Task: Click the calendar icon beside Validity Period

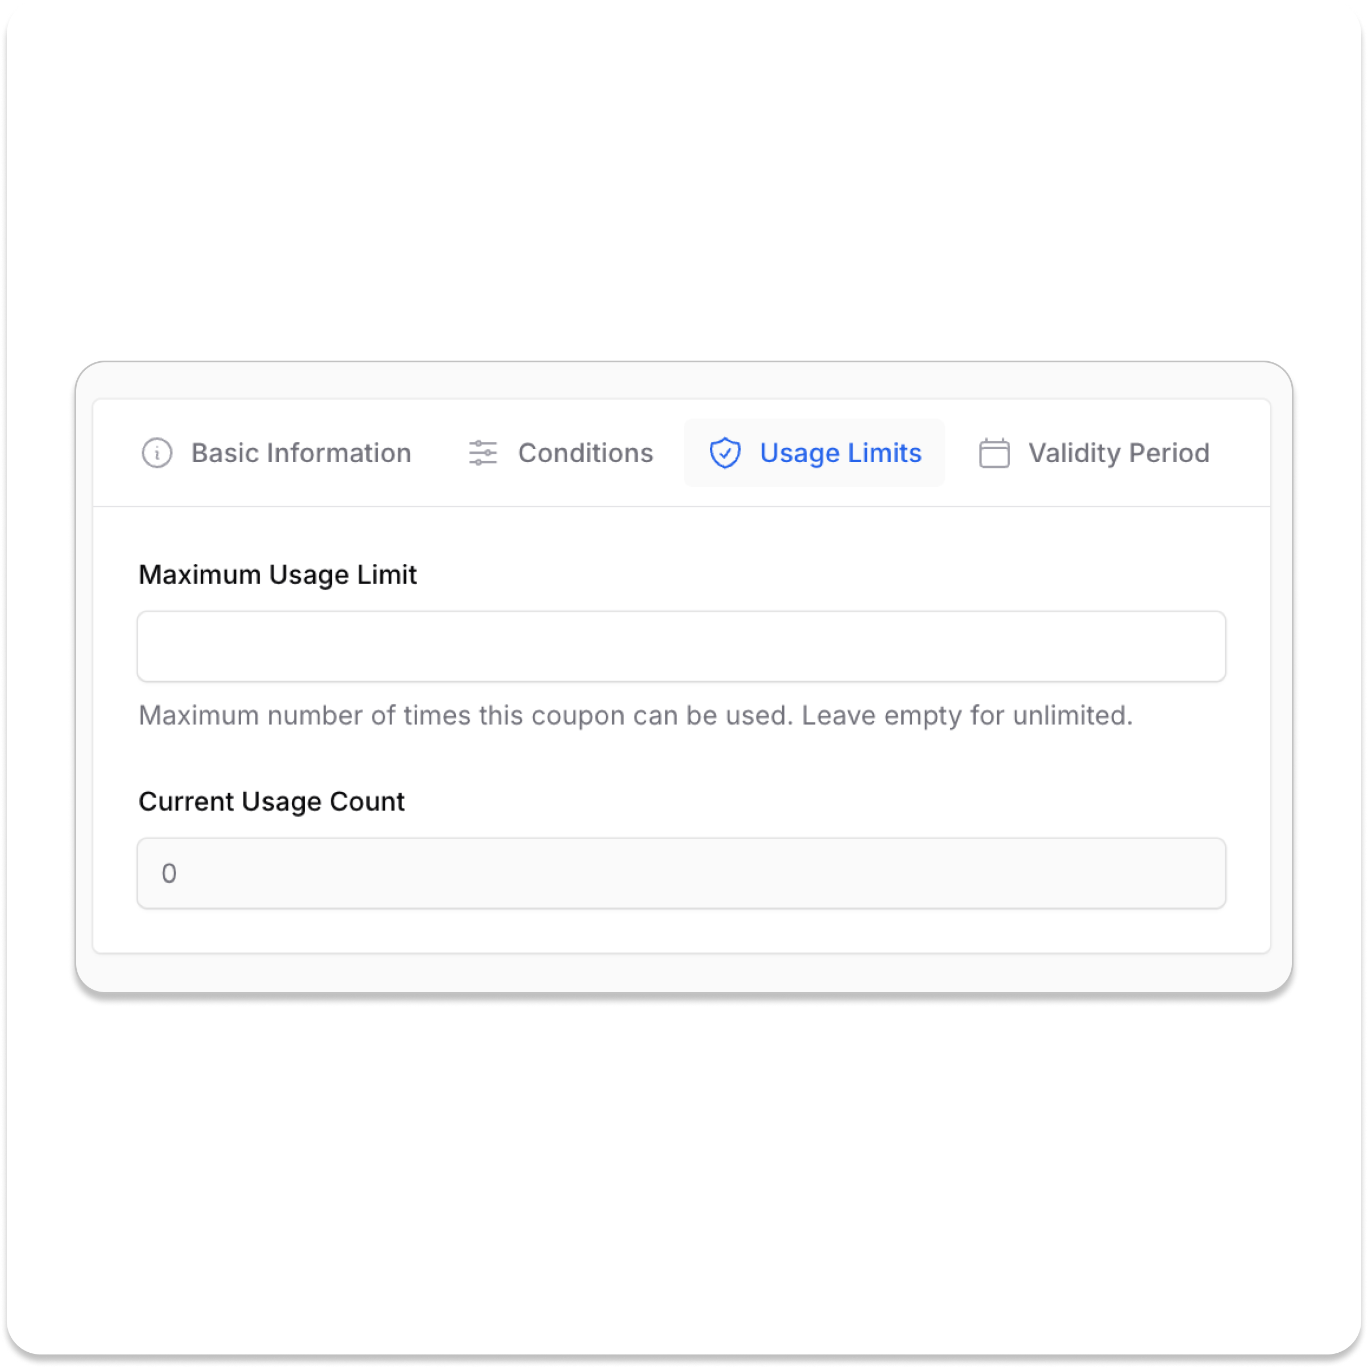Action: (x=994, y=453)
